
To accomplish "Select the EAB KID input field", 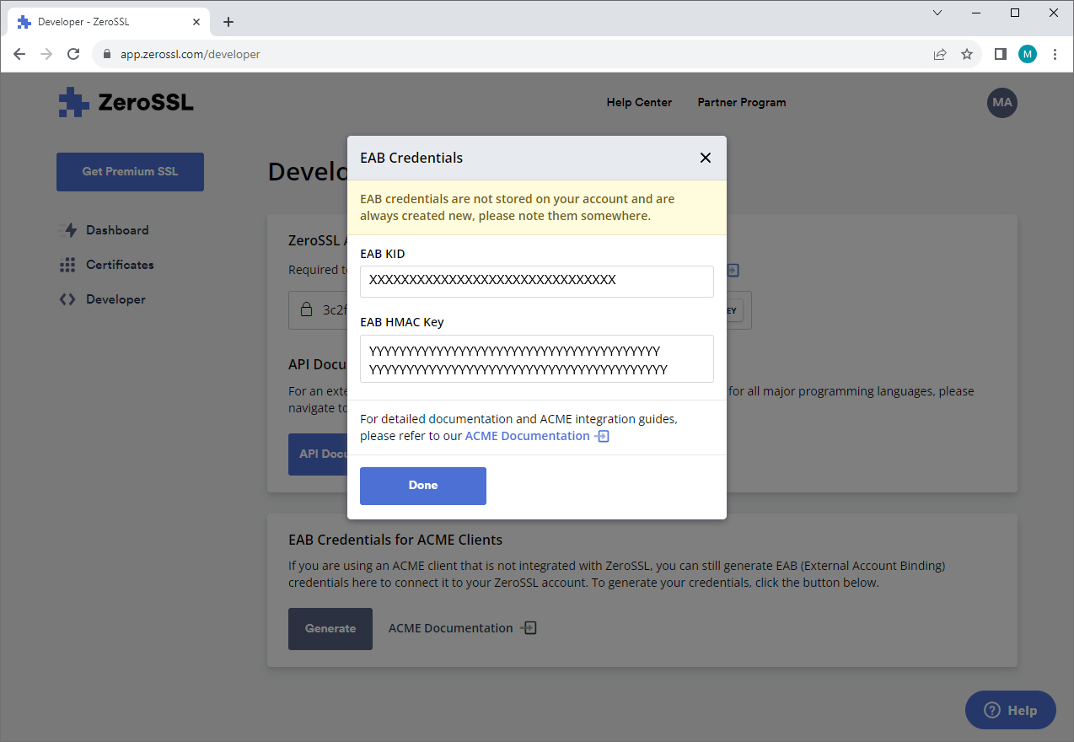I will click(536, 282).
